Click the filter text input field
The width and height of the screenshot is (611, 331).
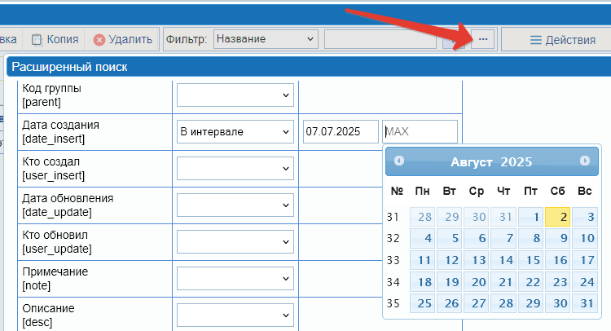coord(380,39)
